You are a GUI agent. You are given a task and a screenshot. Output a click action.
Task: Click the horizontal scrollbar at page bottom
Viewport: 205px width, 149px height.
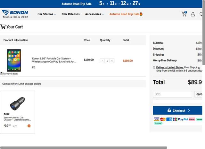point(84,148)
